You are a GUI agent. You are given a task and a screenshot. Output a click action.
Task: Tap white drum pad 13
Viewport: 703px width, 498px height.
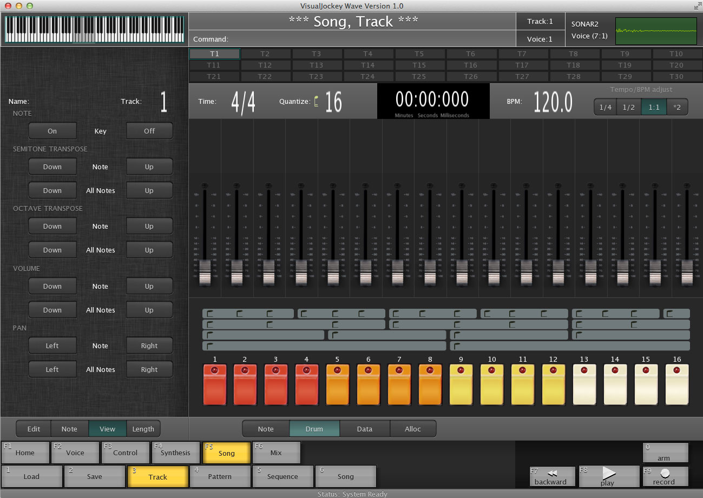pos(584,384)
